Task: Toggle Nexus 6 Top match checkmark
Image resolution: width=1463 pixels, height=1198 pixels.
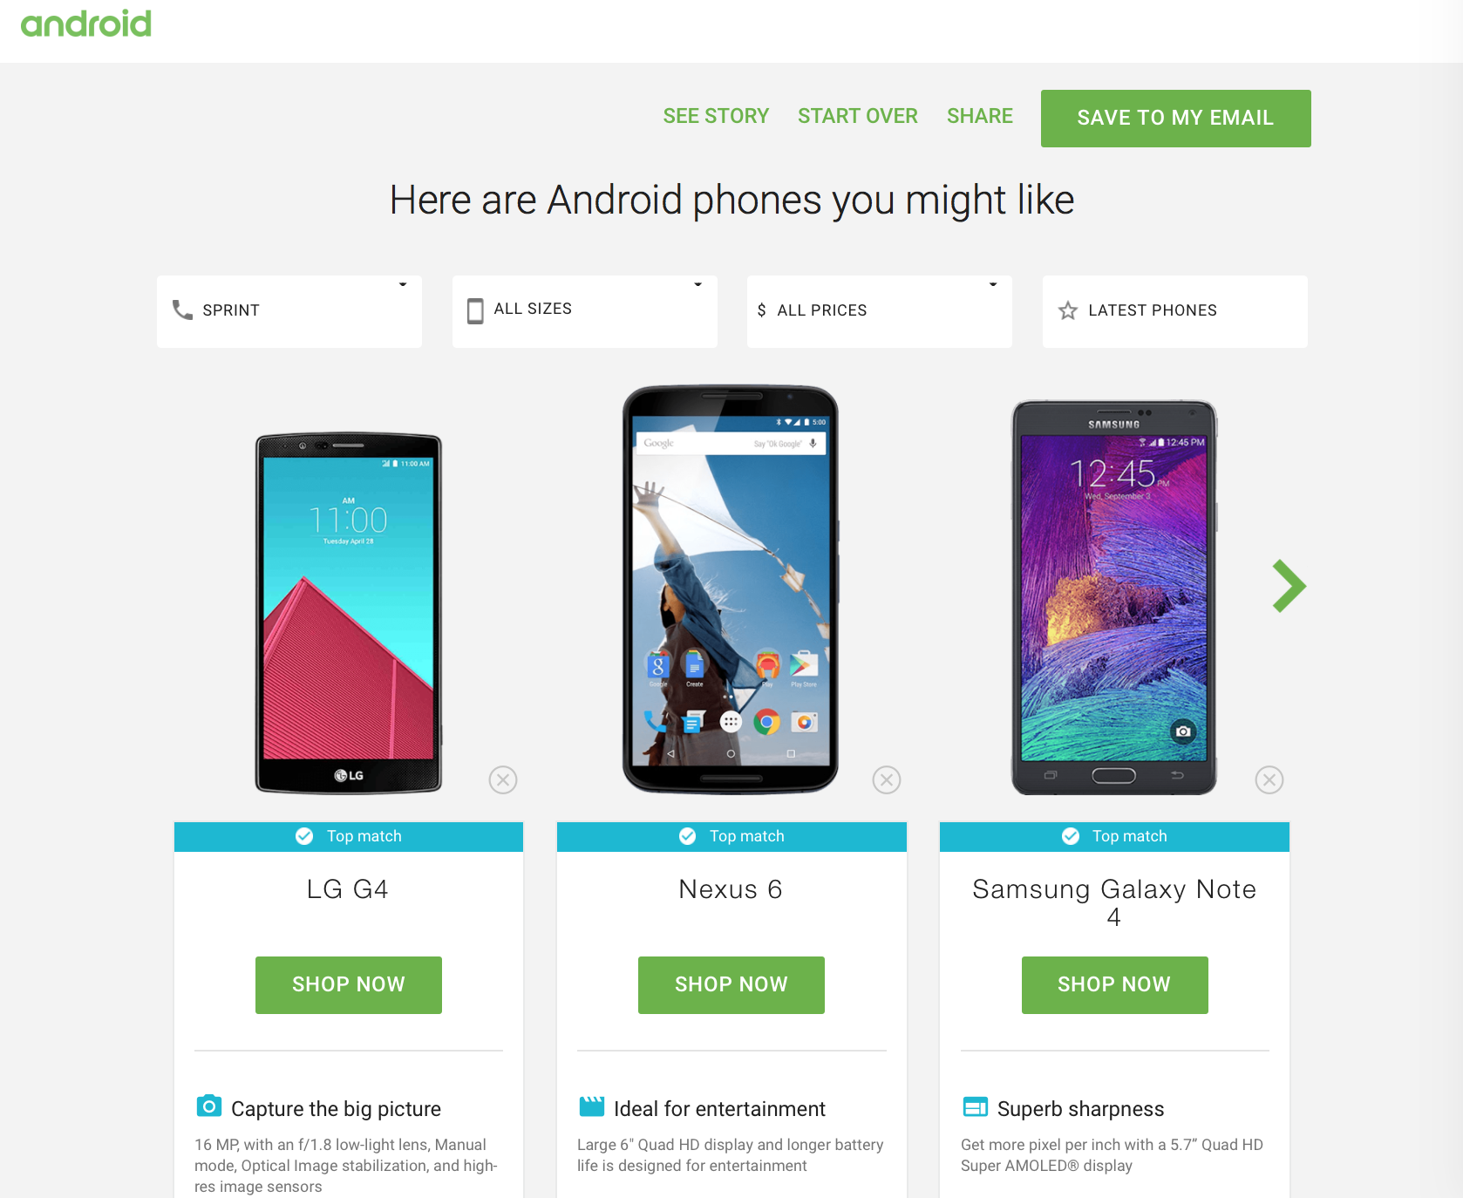Action: coord(688,836)
